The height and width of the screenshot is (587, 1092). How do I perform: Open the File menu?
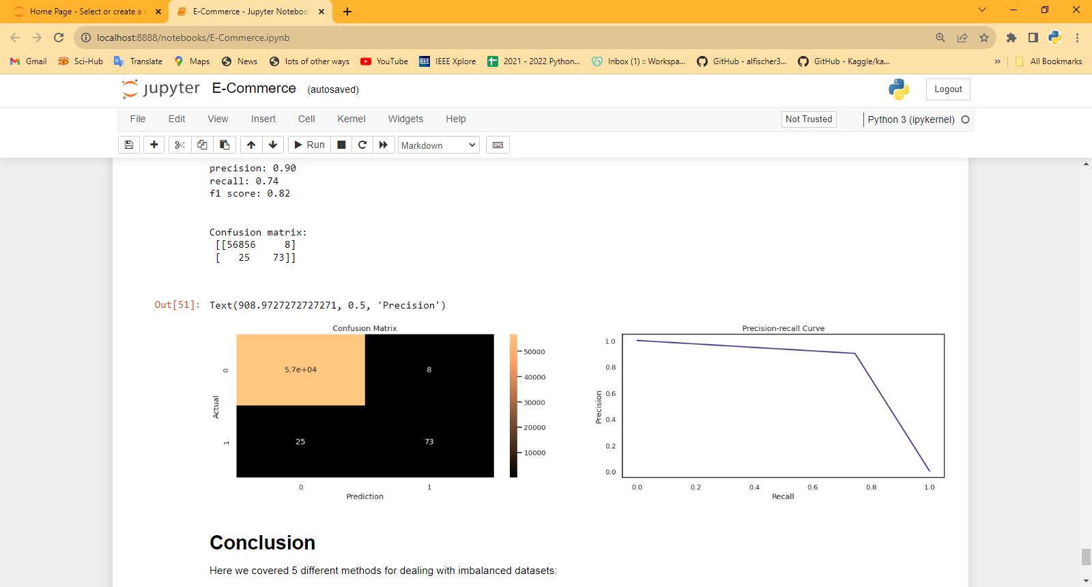[138, 119]
